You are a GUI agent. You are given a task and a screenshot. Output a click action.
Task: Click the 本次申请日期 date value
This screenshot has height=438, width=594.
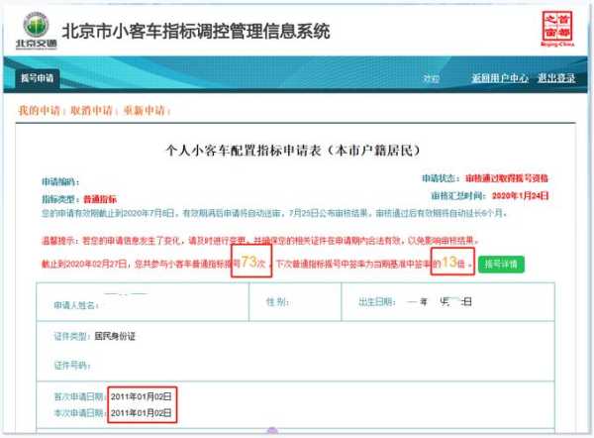click(143, 410)
